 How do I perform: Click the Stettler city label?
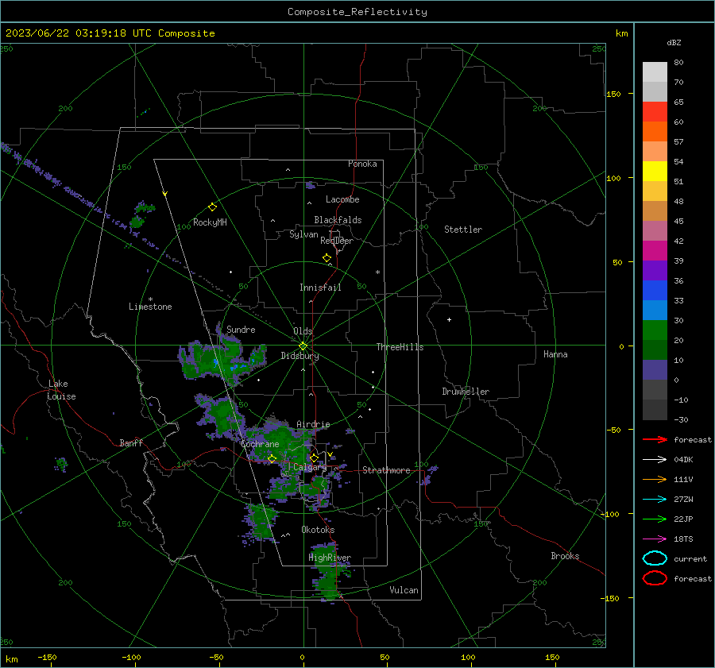click(x=463, y=230)
